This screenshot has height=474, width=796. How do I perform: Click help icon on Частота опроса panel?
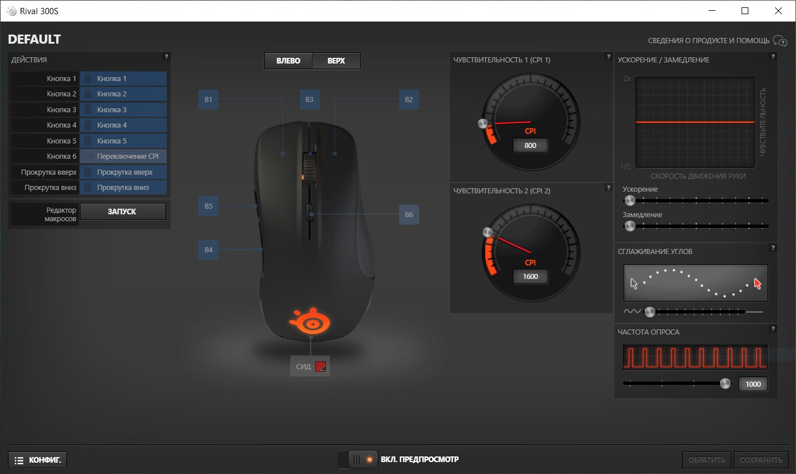point(773,329)
